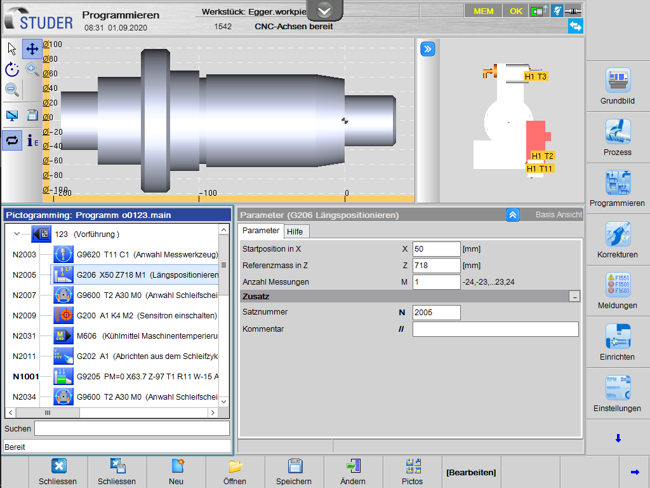The width and height of the screenshot is (650, 488).
Task: Click the zoom in magnifier
Action: tap(32, 70)
